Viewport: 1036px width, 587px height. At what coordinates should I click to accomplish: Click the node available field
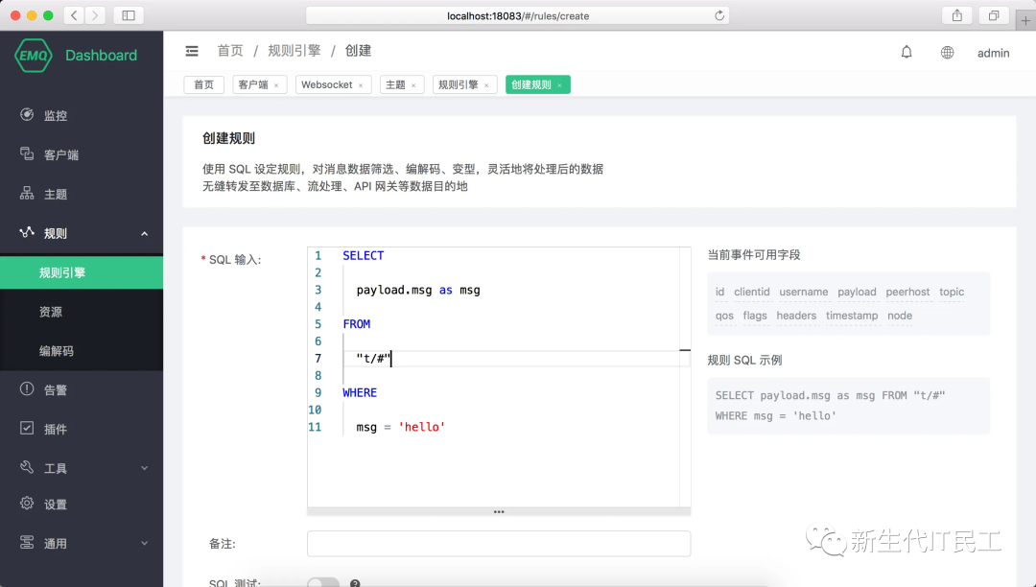tap(899, 316)
